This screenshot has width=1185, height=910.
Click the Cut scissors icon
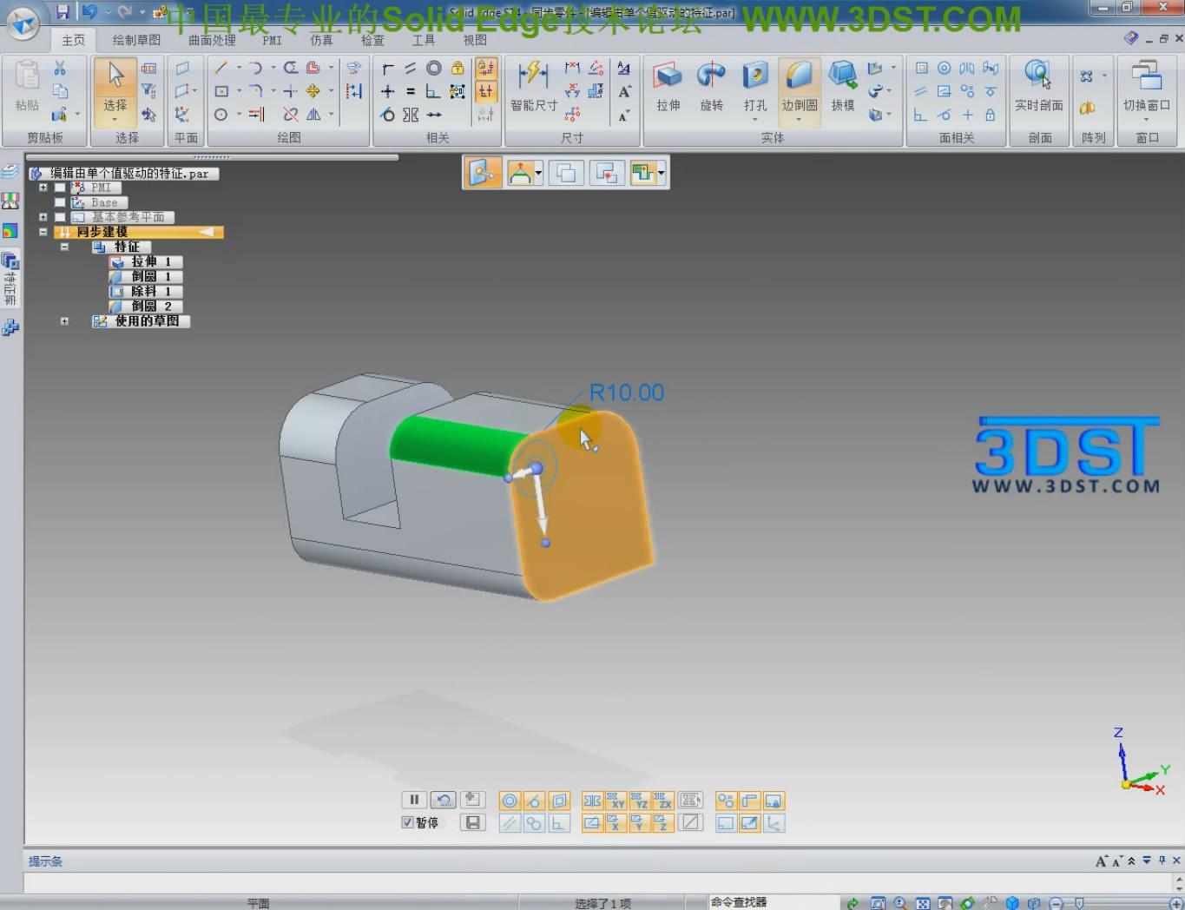tap(60, 68)
